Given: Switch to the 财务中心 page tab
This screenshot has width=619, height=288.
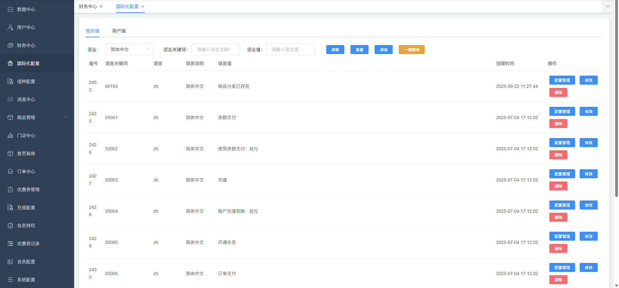Looking at the screenshot, I should tap(88, 6).
